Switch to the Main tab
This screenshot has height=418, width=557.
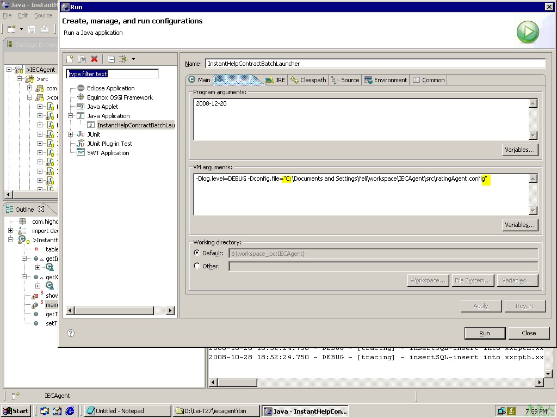[199, 80]
